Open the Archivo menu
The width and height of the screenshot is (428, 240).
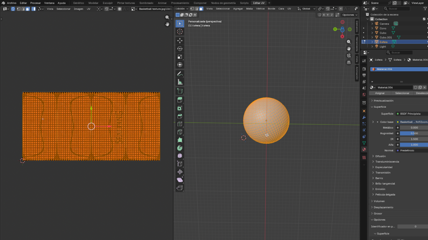pos(12,3)
